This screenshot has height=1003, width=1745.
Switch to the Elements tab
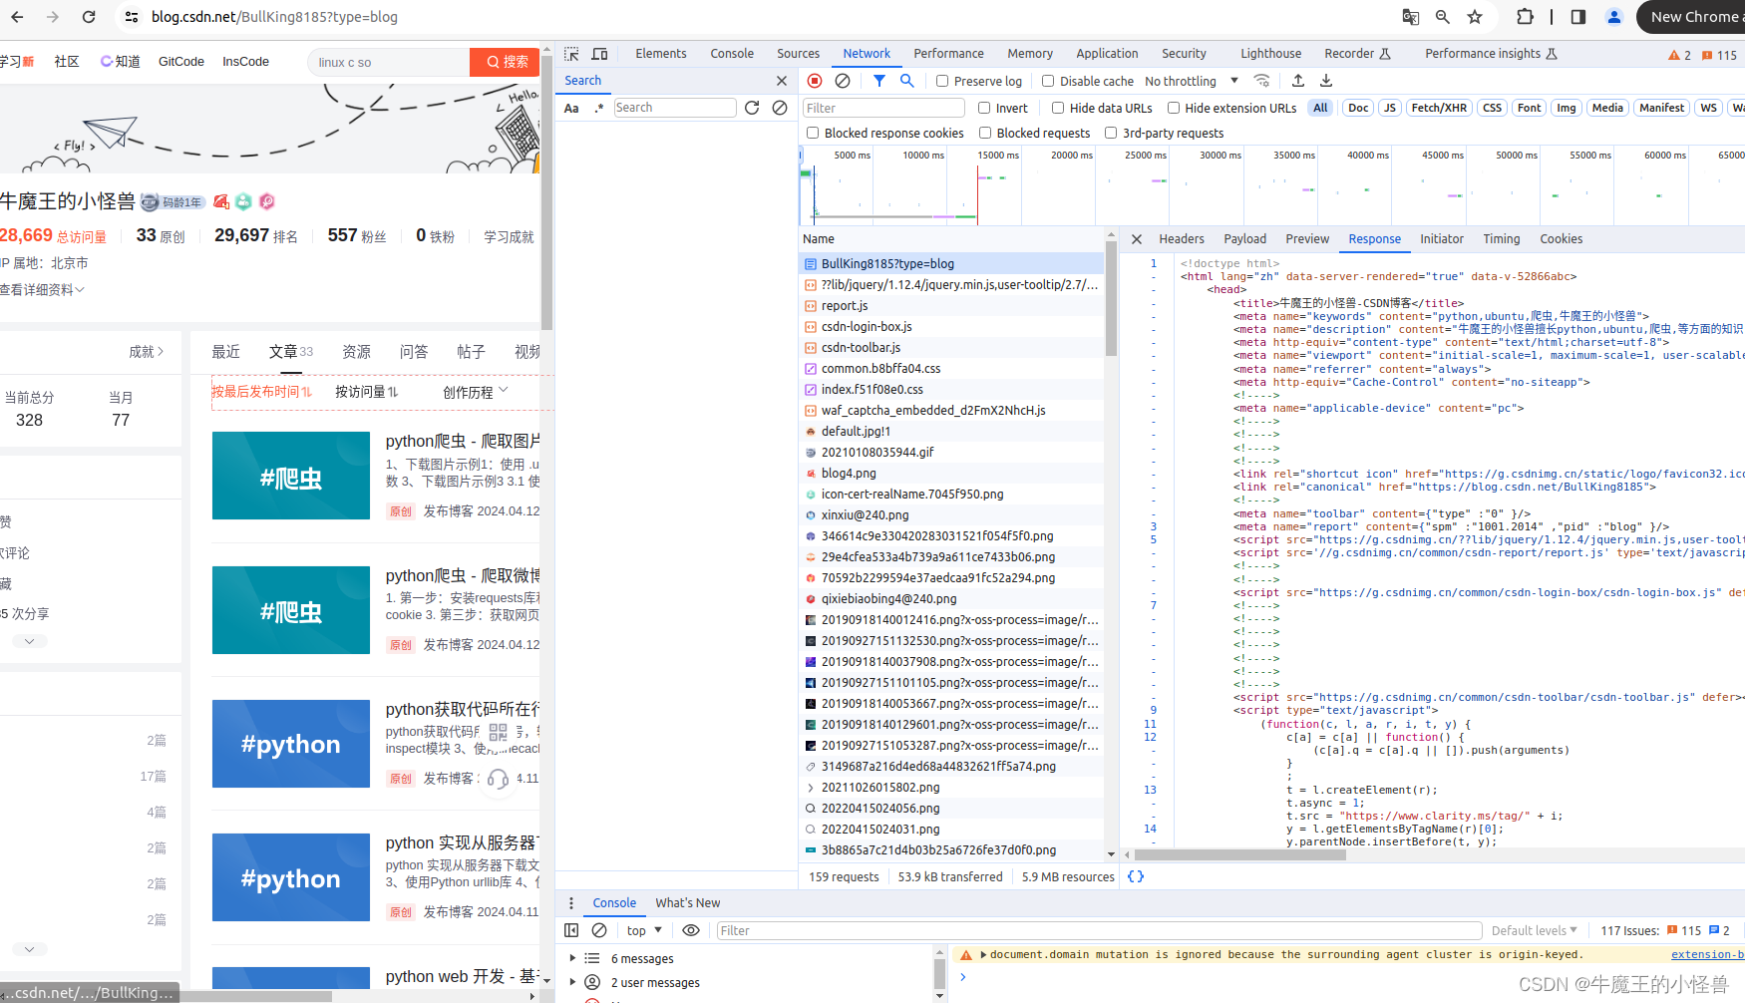661,54
